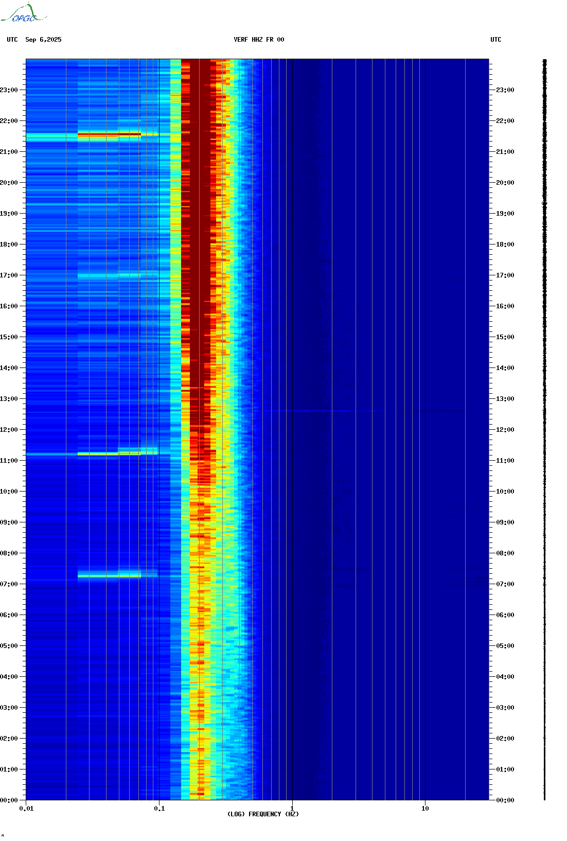Click the seismogram waveform trace strip
Screen dimensions: 567x841
[545, 430]
